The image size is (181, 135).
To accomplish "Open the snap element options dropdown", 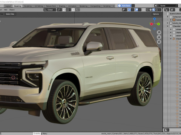I will click(68, 10).
